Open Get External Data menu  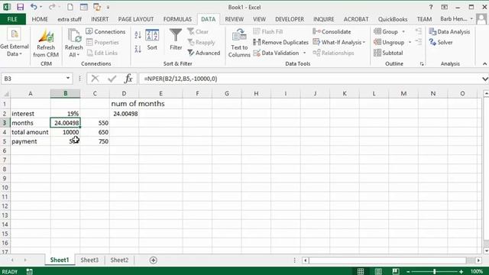[x=15, y=43]
